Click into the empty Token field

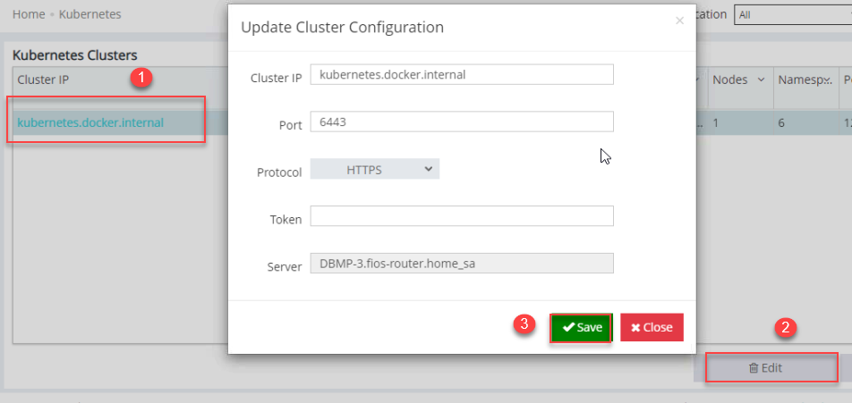pyautogui.click(x=462, y=216)
